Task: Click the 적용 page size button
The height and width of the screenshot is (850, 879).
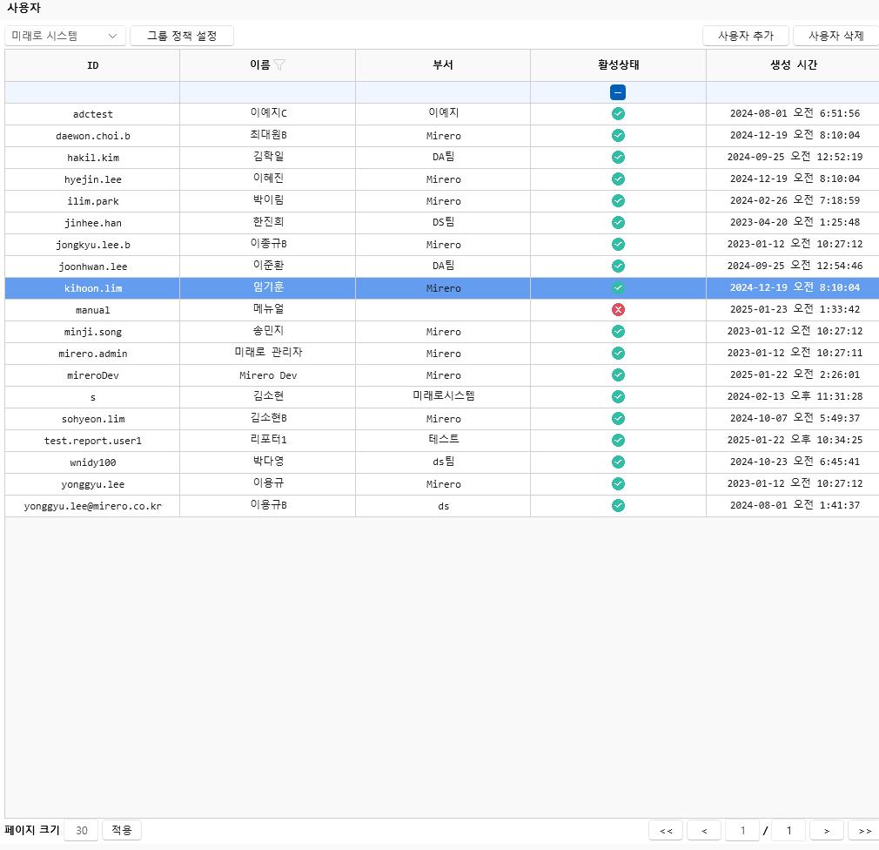Action: tap(122, 830)
